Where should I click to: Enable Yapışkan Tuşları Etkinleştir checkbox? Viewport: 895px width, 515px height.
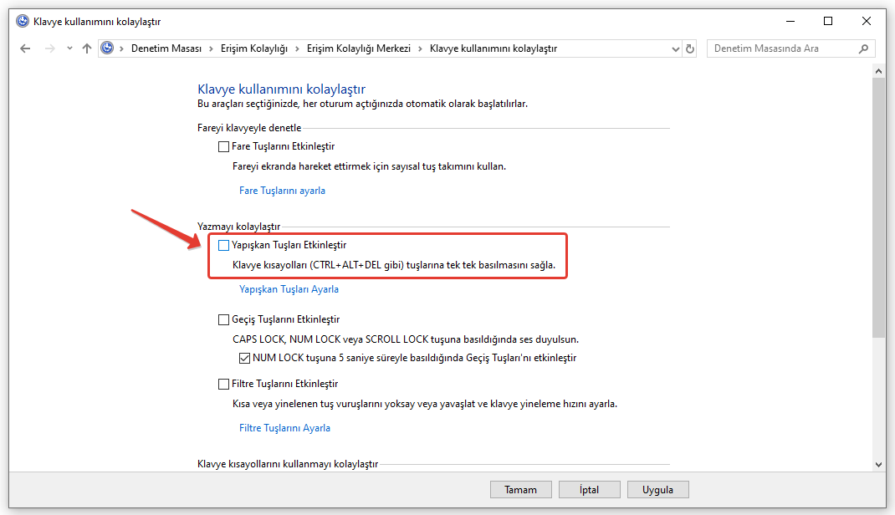click(x=223, y=245)
